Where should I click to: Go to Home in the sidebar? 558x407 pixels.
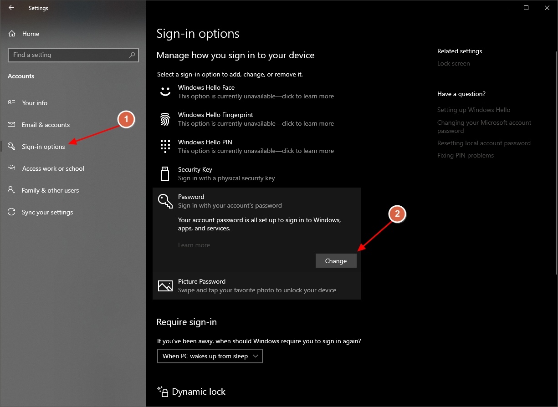[31, 34]
